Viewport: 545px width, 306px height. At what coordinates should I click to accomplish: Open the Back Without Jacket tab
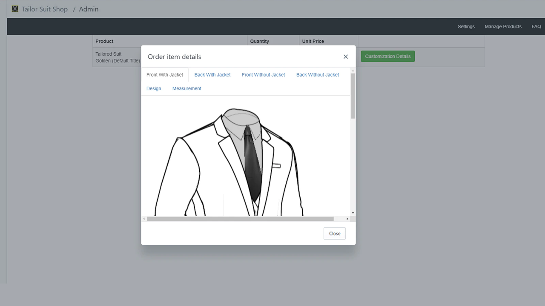(318, 75)
